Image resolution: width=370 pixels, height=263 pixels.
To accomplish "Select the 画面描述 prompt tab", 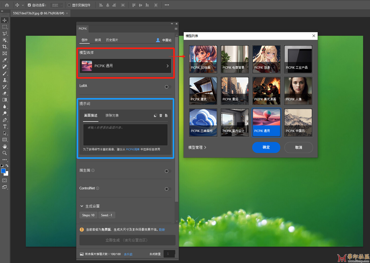I will click(91, 115).
